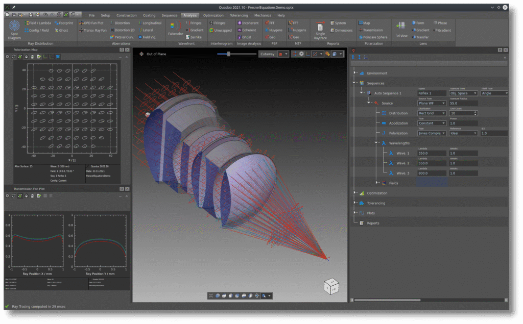Expand the Fields tree node
The height and width of the screenshot is (324, 523).
(x=377, y=183)
